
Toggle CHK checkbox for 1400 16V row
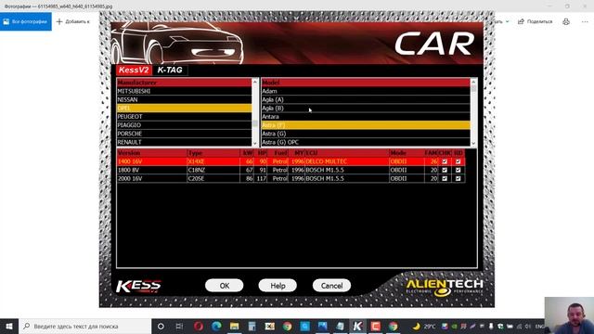[445, 161]
